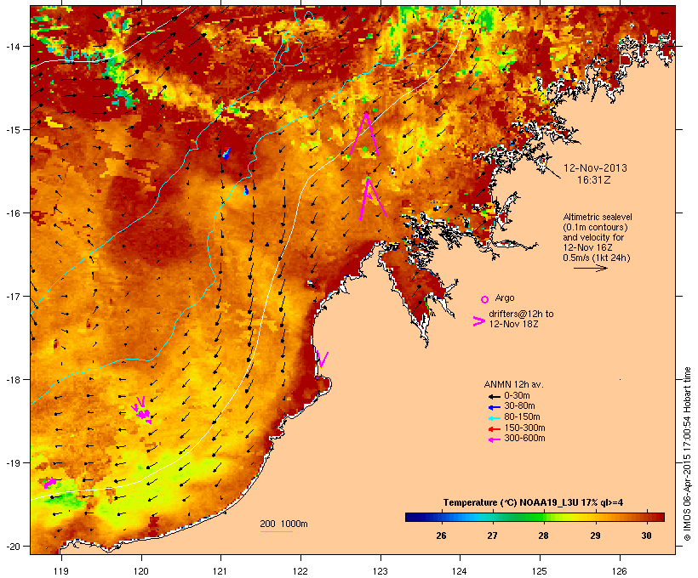The image size is (698, 578).
Task: Click the 12-Nov 16Z text
Action: point(587,247)
